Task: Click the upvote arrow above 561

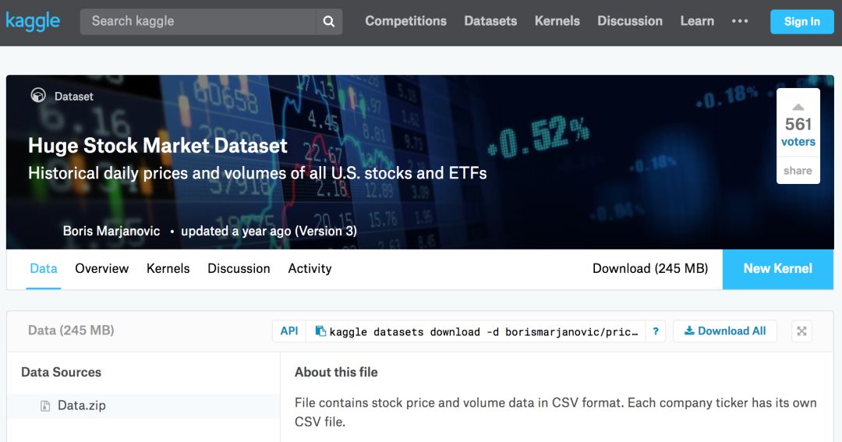Action: (x=798, y=107)
